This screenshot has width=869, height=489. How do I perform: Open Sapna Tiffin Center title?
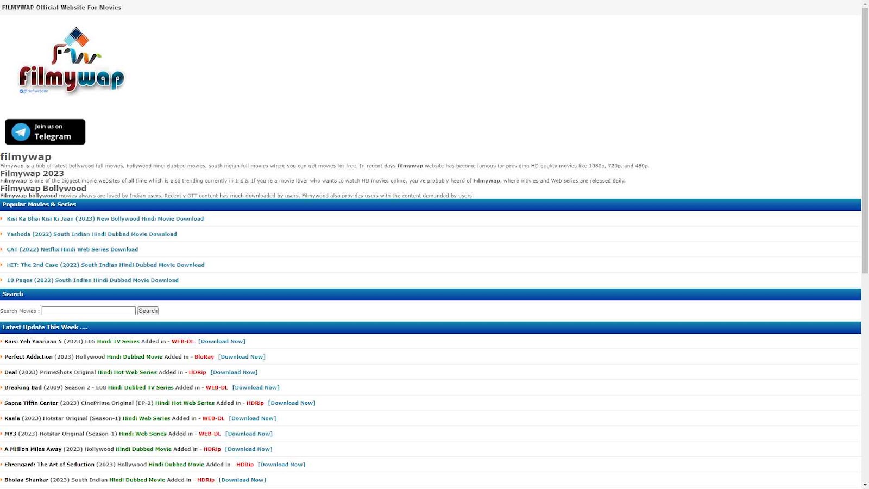tap(31, 403)
